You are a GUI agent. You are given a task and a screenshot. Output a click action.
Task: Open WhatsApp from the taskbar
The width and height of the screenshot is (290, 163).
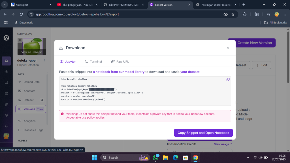tap(155, 158)
